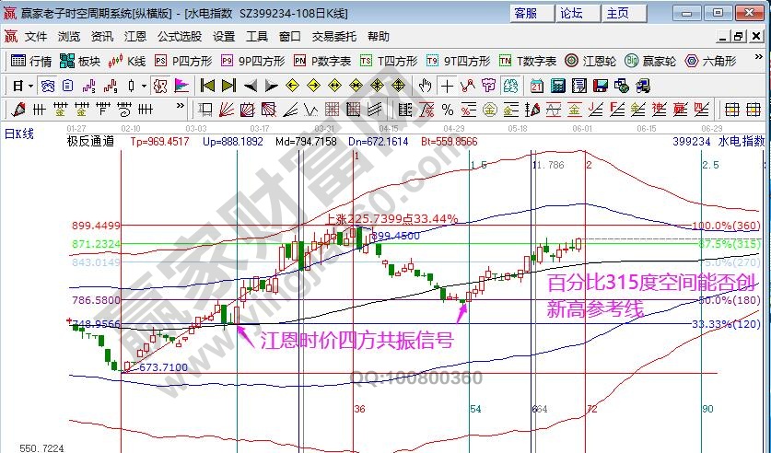Expand the 日 period dropdown arrow
The image size is (771, 453).
[30, 86]
